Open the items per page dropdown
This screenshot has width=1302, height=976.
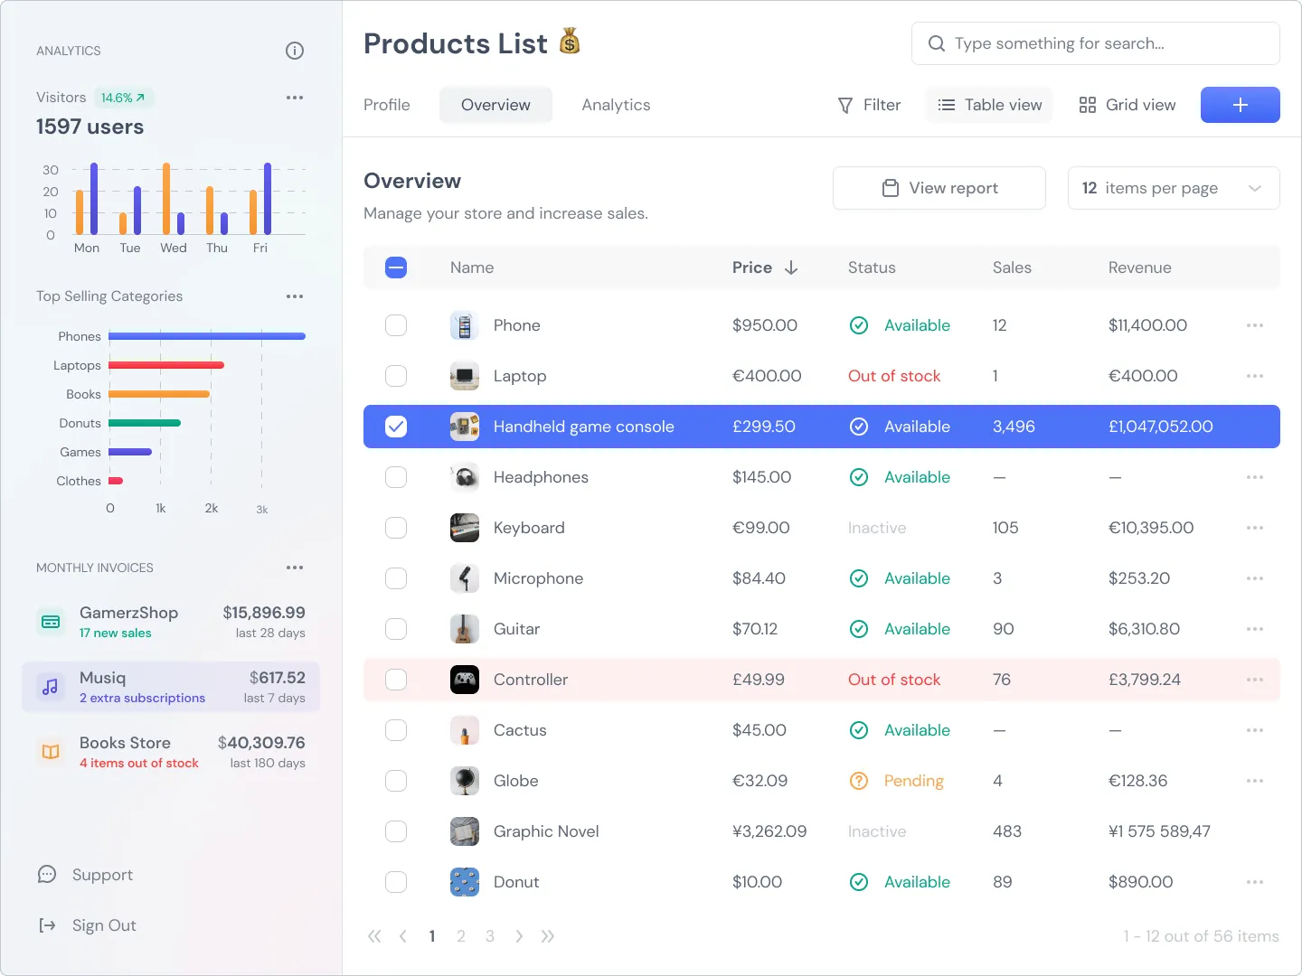click(1173, 188)
